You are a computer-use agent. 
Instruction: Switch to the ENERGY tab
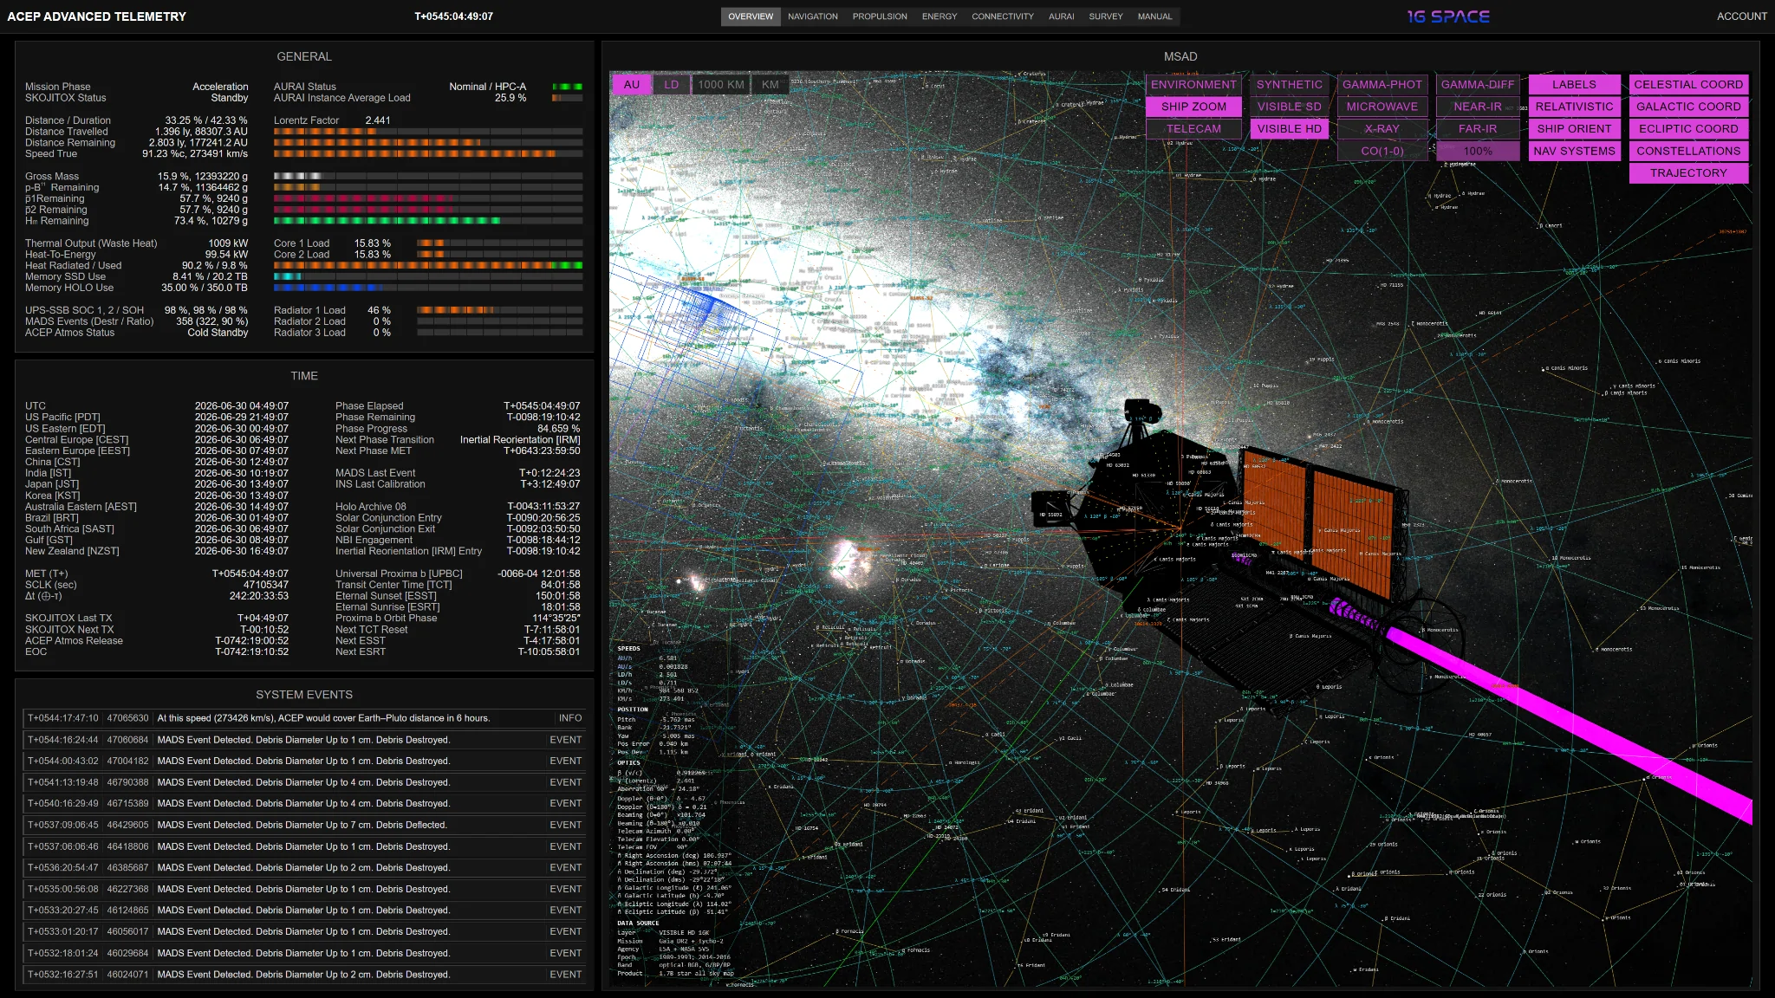tap(940, 16)
